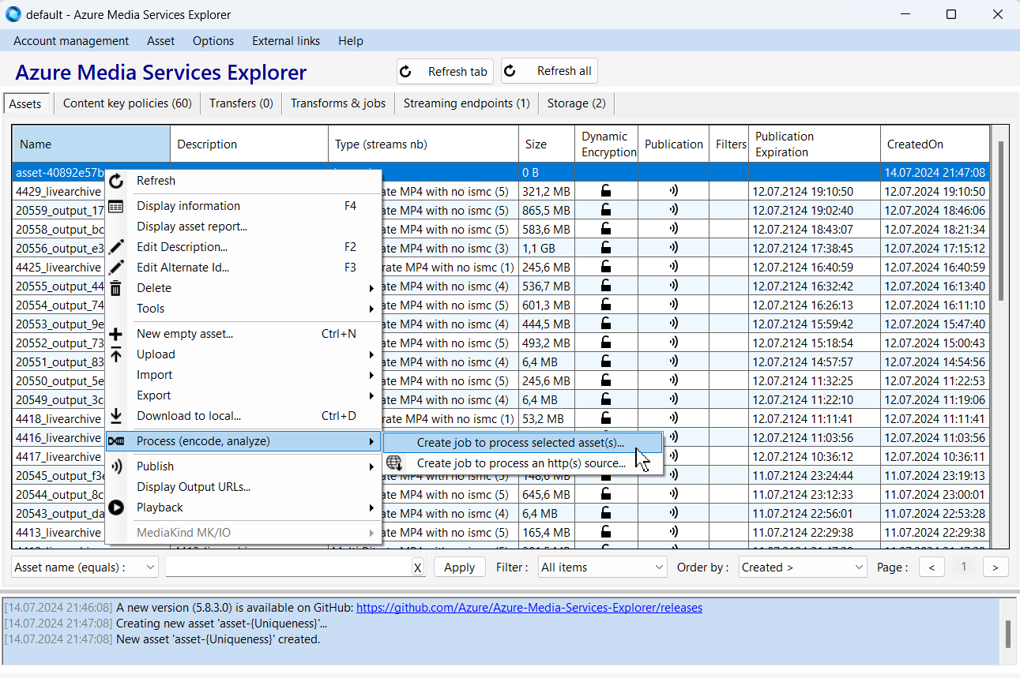Click the pencil icon beside Edit Description
This screenshot has width=1020, height=678.
116,248
